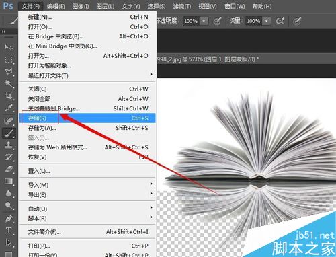Open the 编辑(E) menu
The height and width of the screenshot is (257, 336).
pyautogui.click(x=56, y=6)
